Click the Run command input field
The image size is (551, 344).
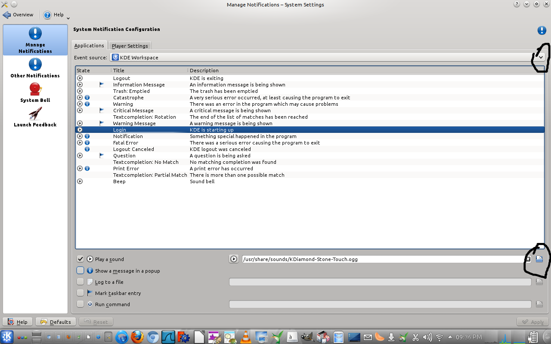point(380,304)
